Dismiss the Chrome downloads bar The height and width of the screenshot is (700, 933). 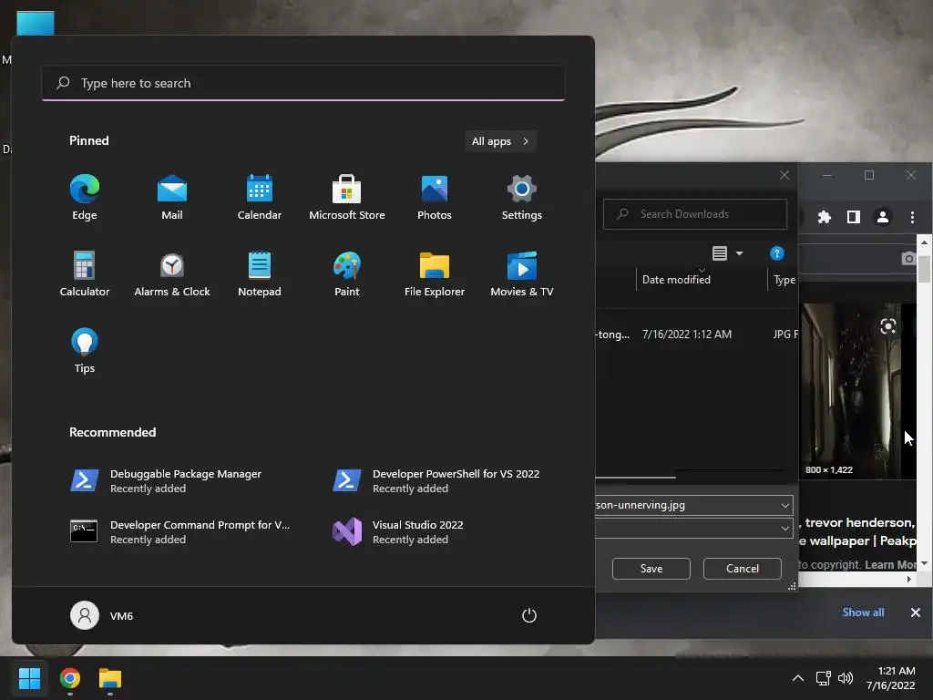(x=916, y=612)
